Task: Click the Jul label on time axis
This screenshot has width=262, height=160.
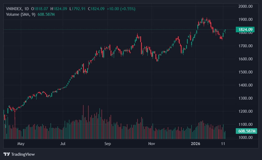Action: pyautogui.click(x=63, y=144)
